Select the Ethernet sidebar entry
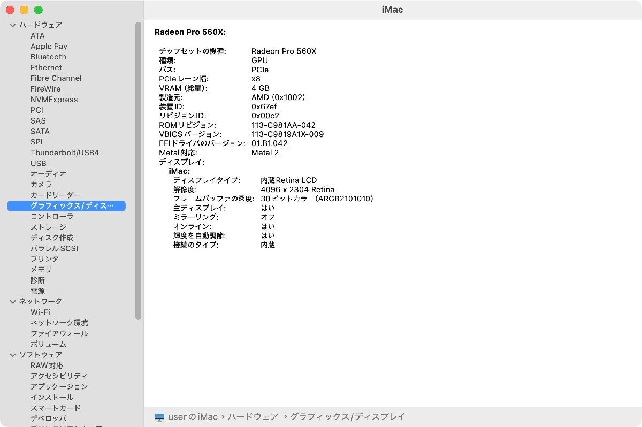The height and width of the screenshot is (427, 642). (x=46, y=67)
